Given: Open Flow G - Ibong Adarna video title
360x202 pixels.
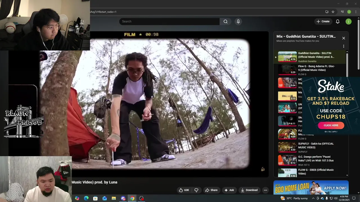Looking at the screenshot, I should (316, 68).
